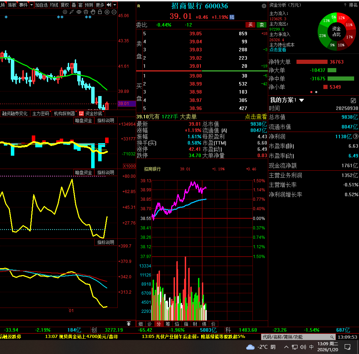Switch to 绩 performance tab
Screen dimensions: 359x354
pos(204,324)
